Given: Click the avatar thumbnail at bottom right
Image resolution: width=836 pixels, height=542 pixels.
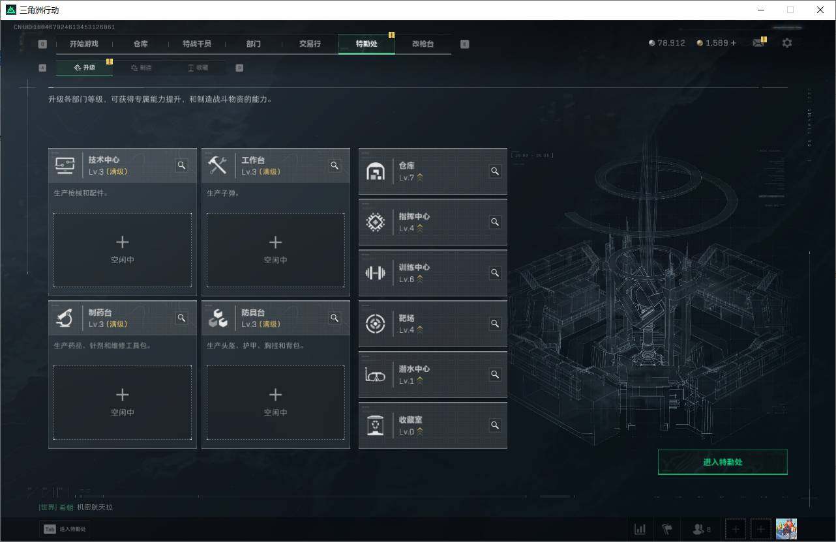Looking at the screenshot, I should pos(786,528).
